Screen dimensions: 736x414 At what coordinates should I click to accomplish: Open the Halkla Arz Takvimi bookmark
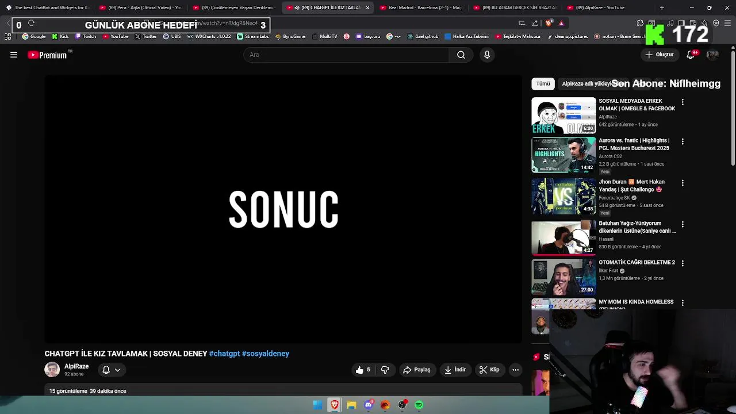(466, 36)
